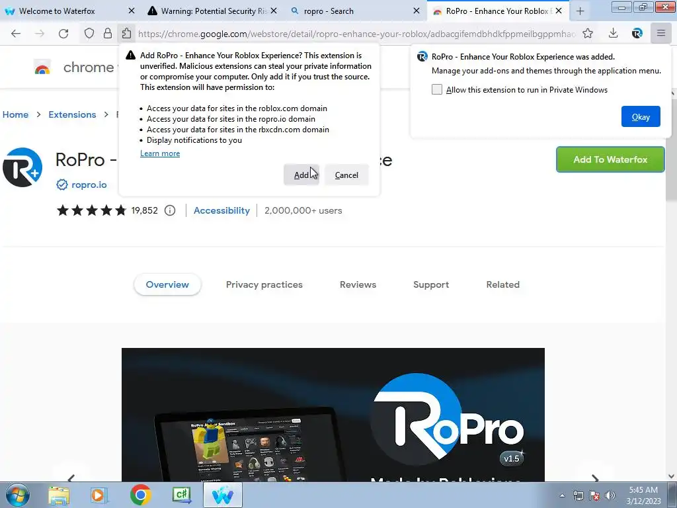Viewport: 677px width, 508px height.
Task: Open the Learn more permissions link
Action: pos(160,153)
